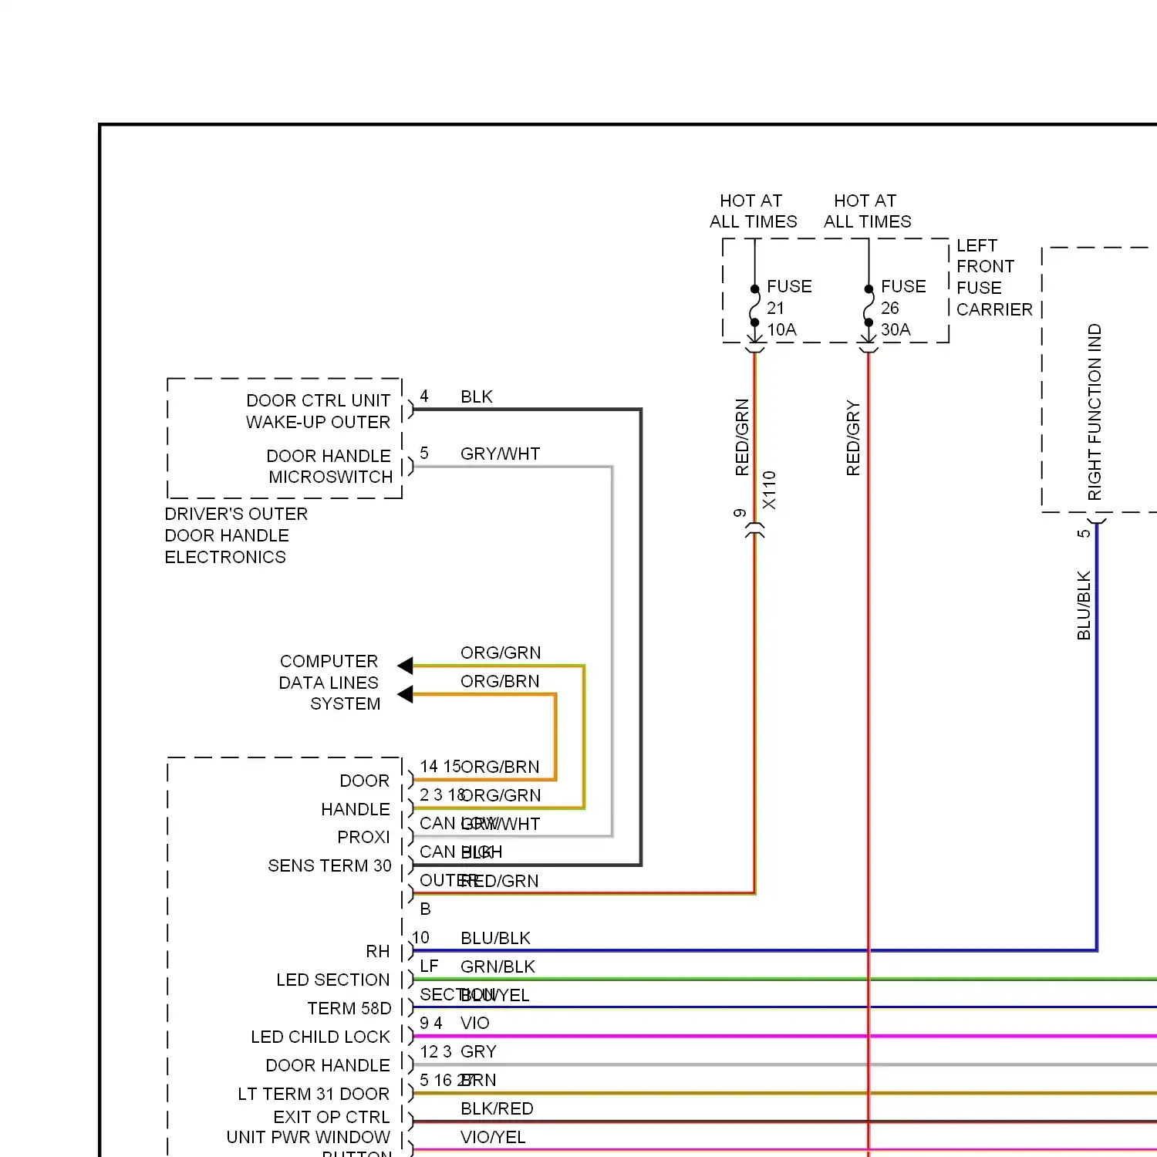Click horizontal "BLU/BLK" label at pin 10
This screenshot has width=1157, height=1157.
(x=495, y=938)
